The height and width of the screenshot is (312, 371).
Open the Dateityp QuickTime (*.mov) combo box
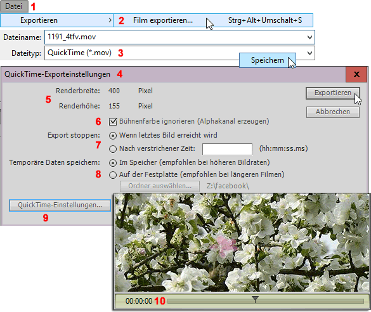click(179, 53)
